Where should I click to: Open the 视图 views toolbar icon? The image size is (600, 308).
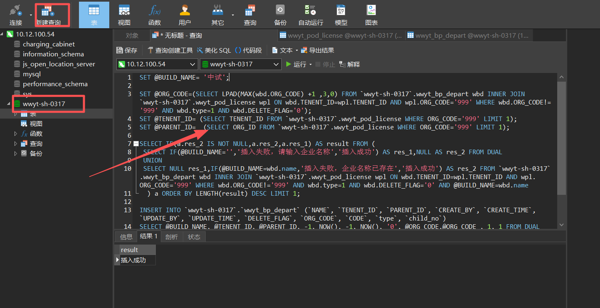click(124, 15)
